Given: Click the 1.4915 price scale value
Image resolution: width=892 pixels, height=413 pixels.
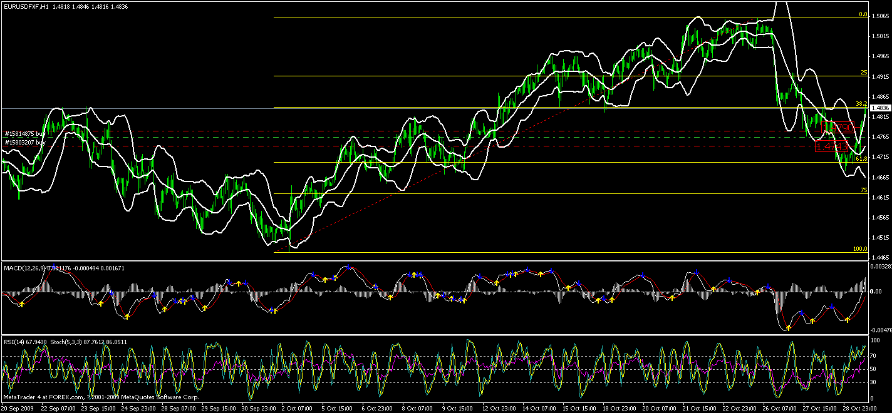Looking at the screenshot, I should coord(879,76).
